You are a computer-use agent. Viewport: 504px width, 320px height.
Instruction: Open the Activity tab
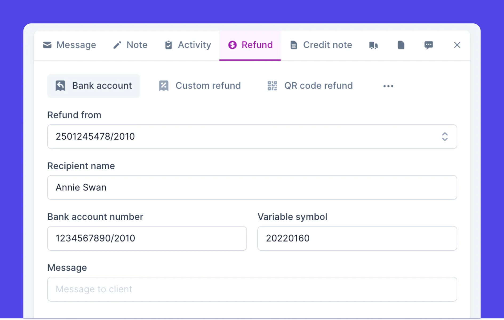187,45
